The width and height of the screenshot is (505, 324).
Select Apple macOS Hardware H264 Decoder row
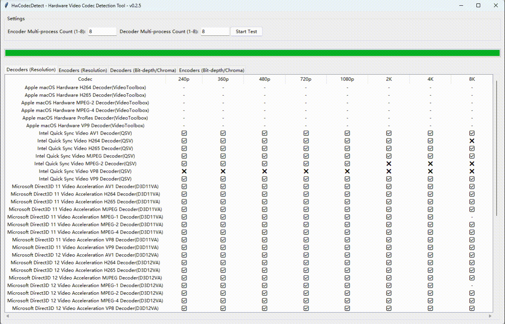[x=249, y=88]
